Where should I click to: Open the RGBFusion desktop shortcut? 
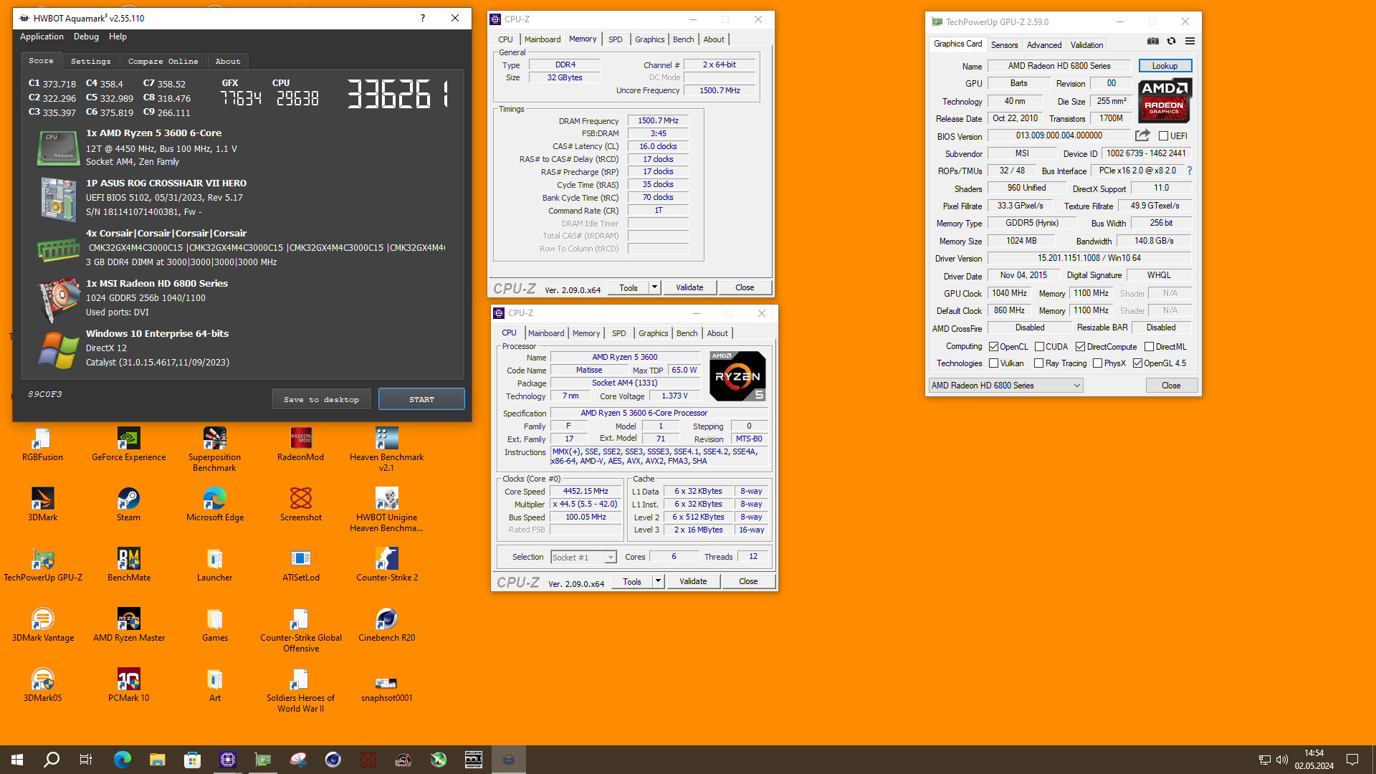coord(42,444)
